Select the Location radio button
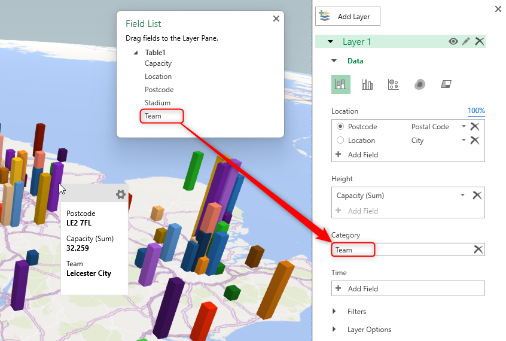Image resolution: width=506 pixels, height=341 pixels. click(x=341, y=141)
